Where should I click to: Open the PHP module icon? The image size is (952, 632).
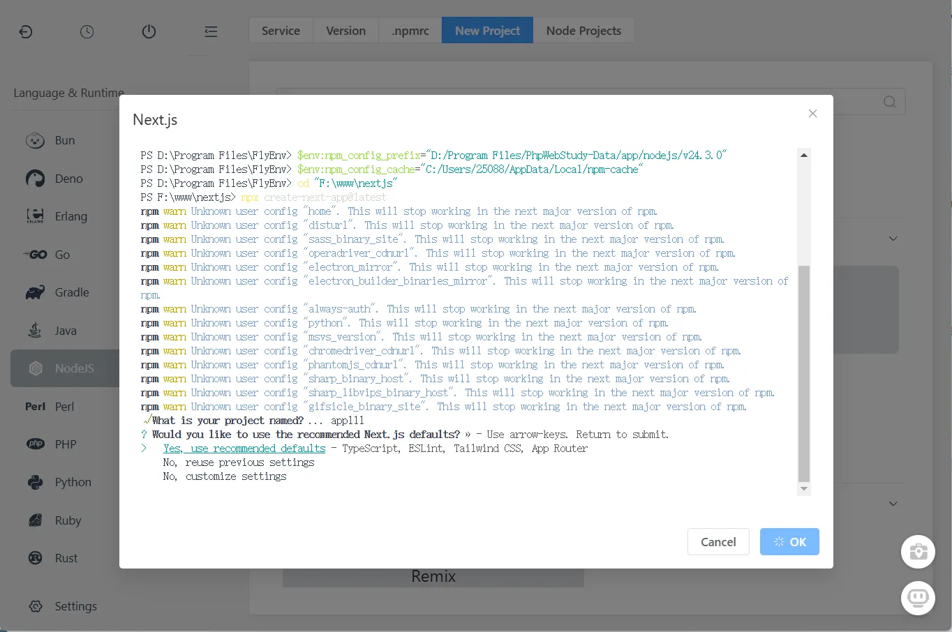(x=35, y=444)
